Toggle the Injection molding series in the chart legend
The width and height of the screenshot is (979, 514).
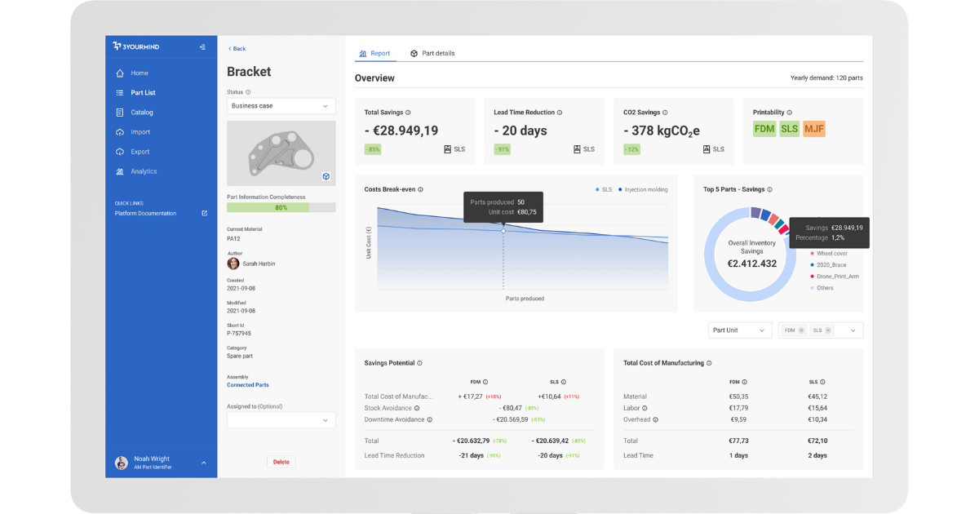[643, 189]
